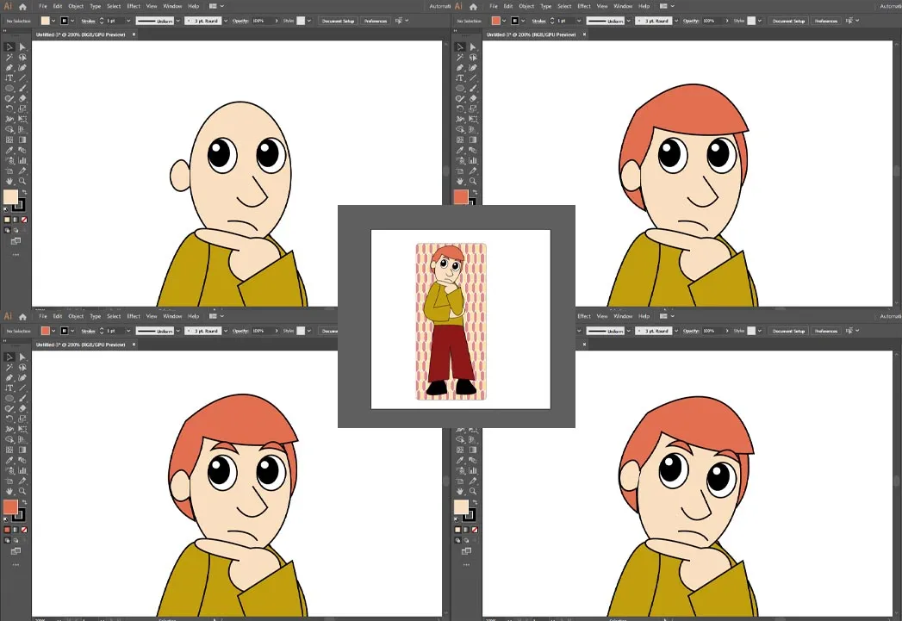
Task: Select the Hand tool in bottom-left window
Action: [x=9, y=492]
